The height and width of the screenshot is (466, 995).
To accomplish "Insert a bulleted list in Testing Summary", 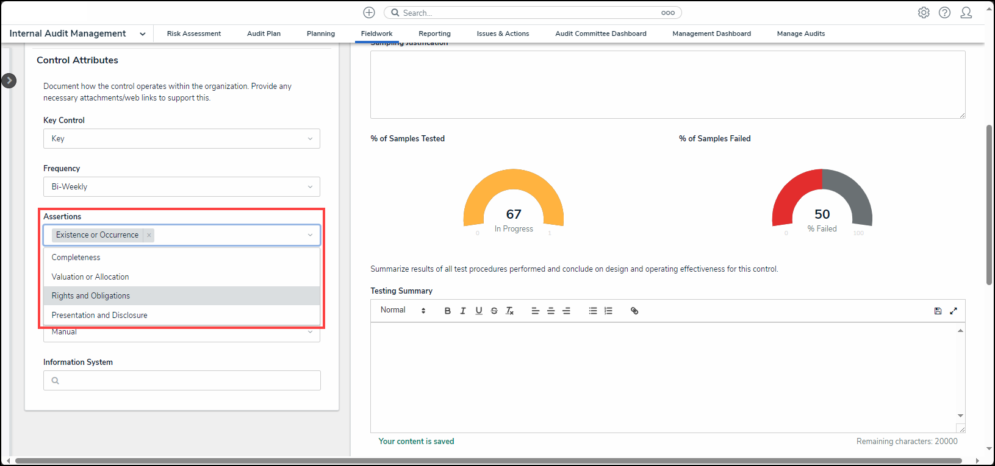I will pyautogui.click(x=592, y=311).
